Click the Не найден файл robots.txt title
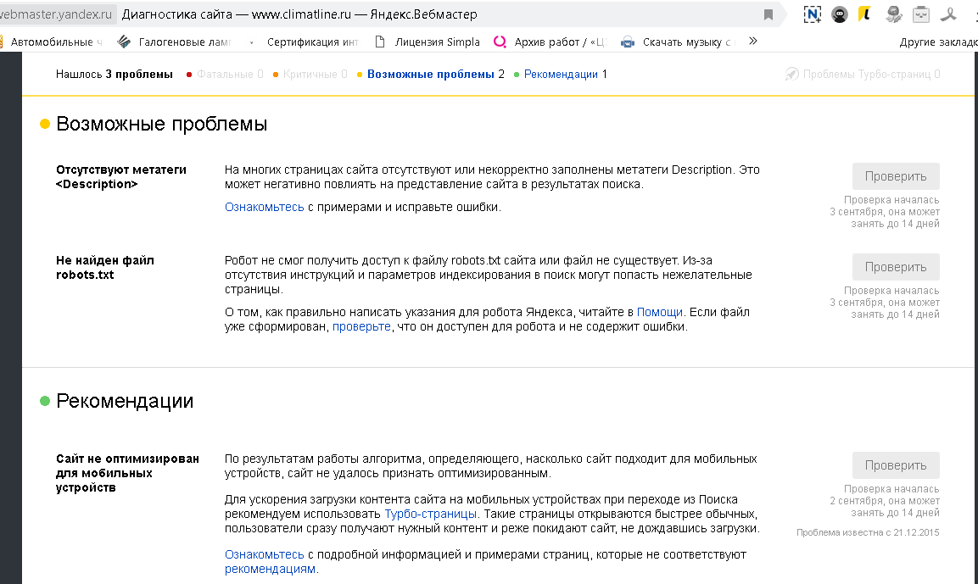 pyautogui.click(x=105, y=267)
